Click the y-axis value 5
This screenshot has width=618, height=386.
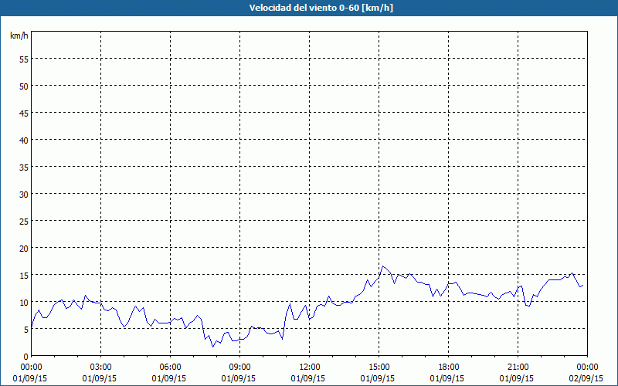[26, 330]
